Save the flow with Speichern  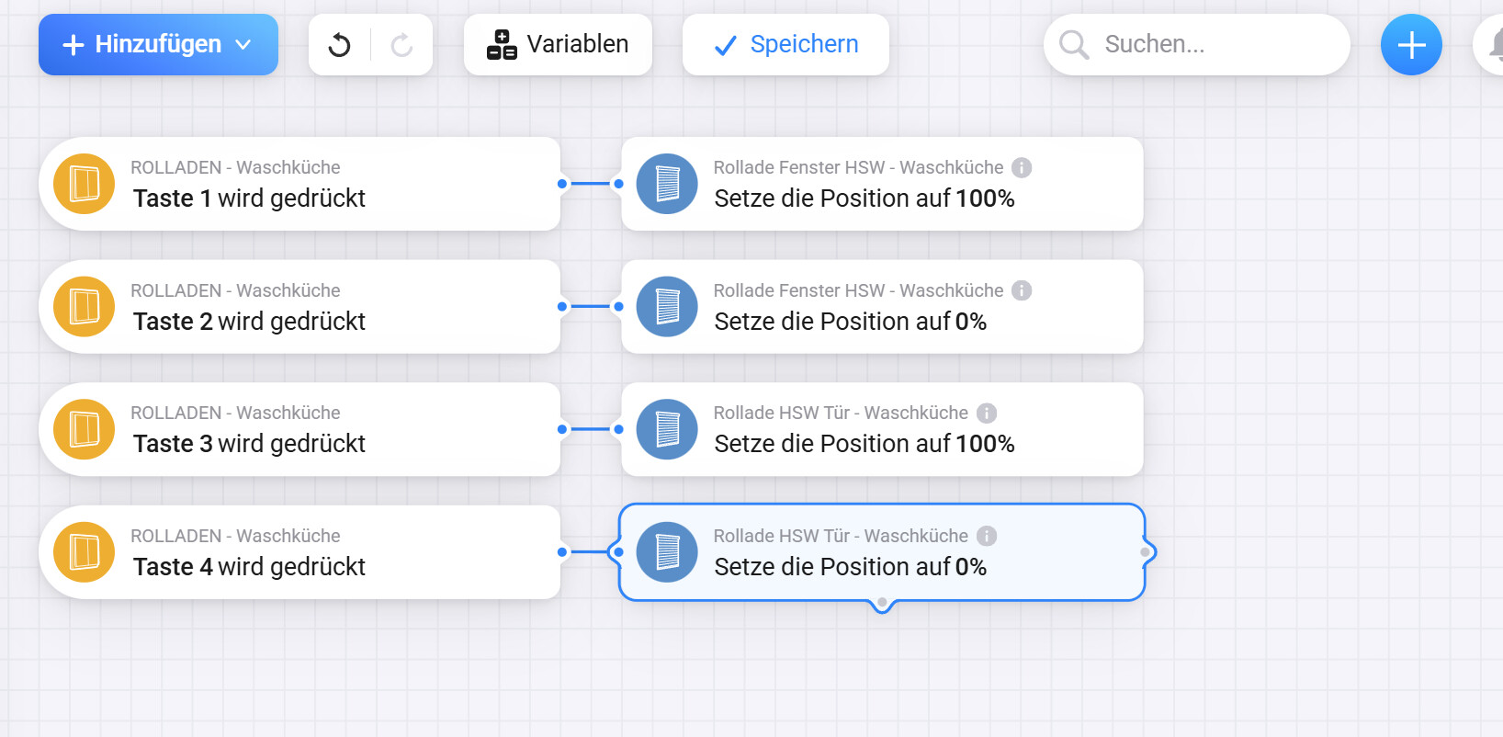[x=785, y=45]
